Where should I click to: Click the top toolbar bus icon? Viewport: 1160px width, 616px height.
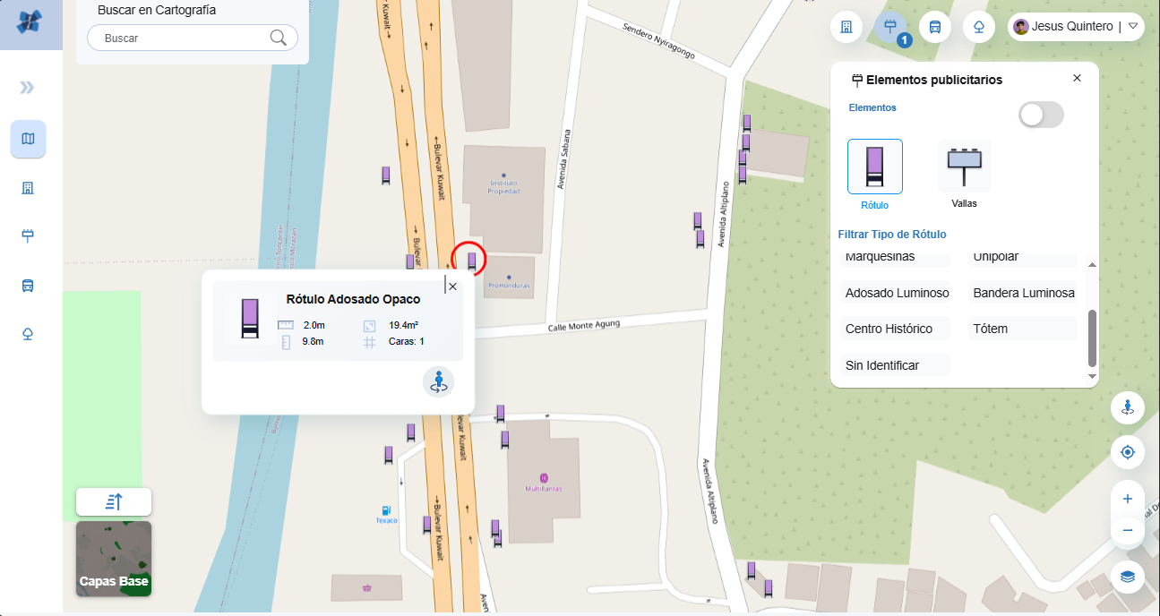coord(934,27)
